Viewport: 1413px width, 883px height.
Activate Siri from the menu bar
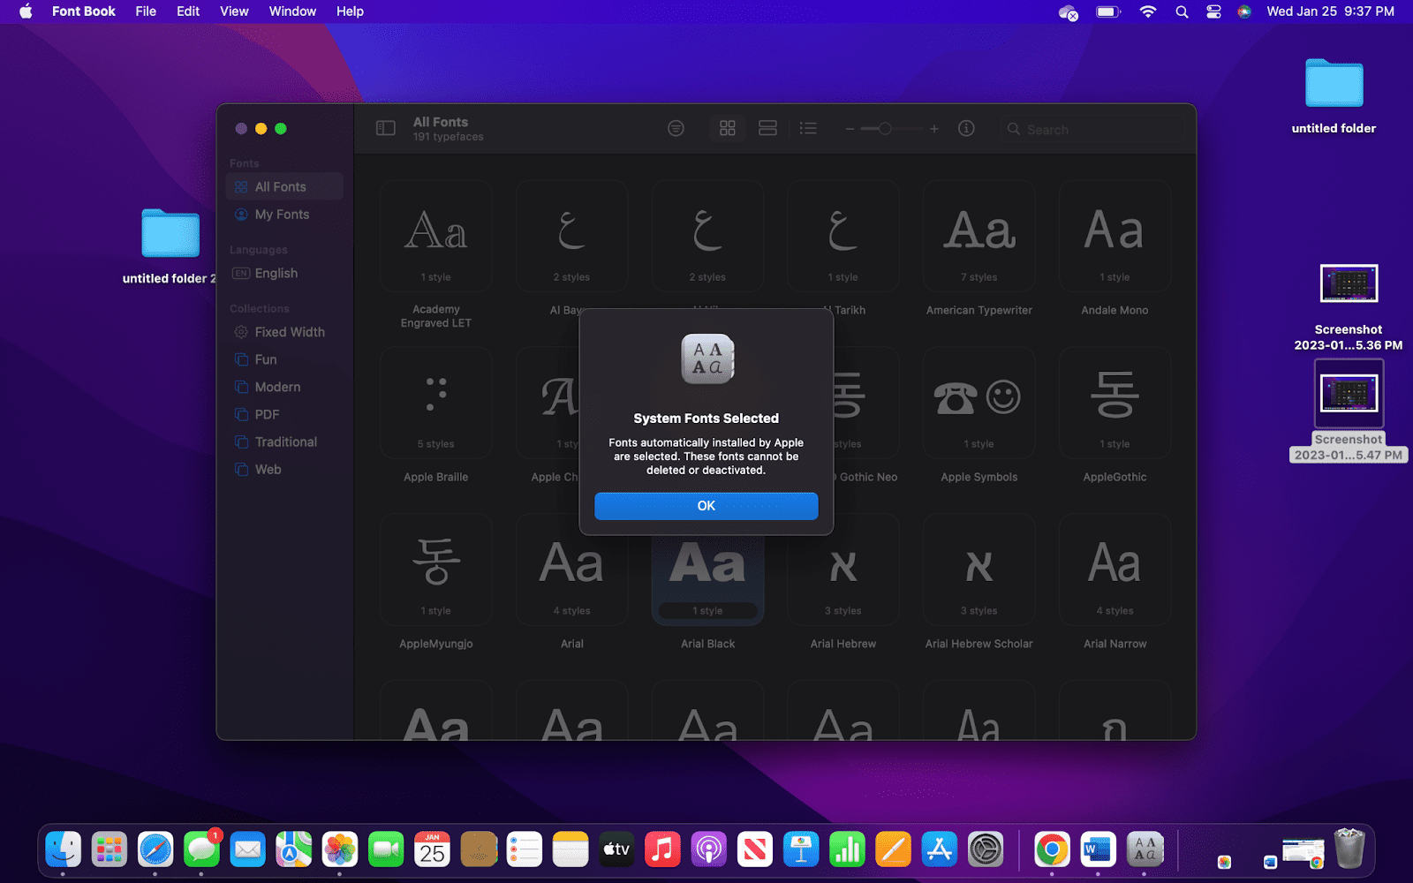1244,11
